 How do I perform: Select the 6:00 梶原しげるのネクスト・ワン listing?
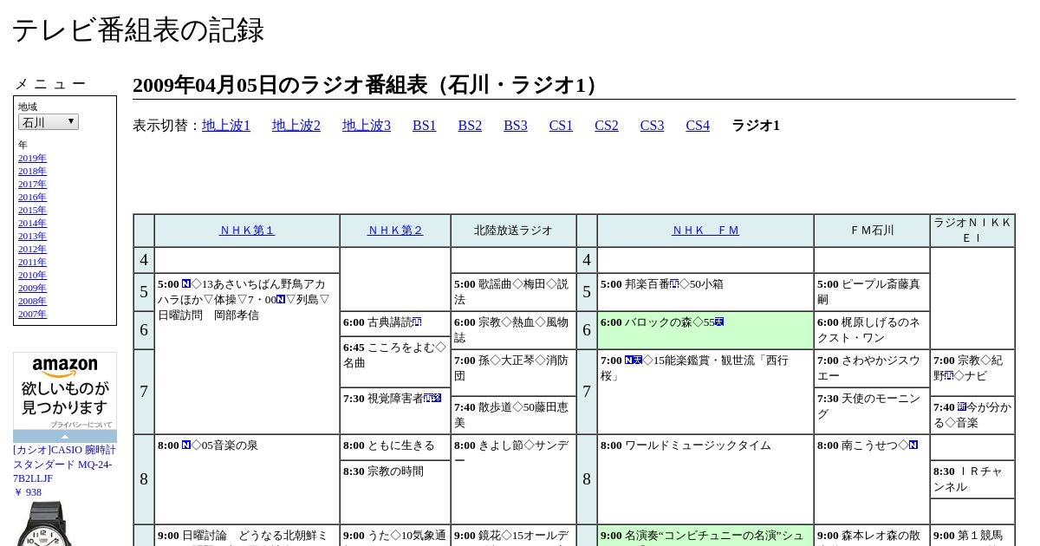[x=872, y=331]
